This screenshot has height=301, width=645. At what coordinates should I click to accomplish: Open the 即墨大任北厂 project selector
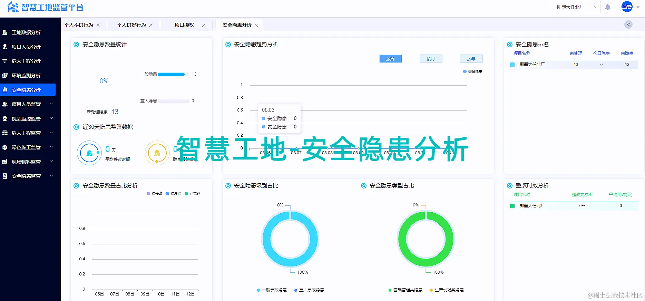pyautogui.click(x=575, y=7)
